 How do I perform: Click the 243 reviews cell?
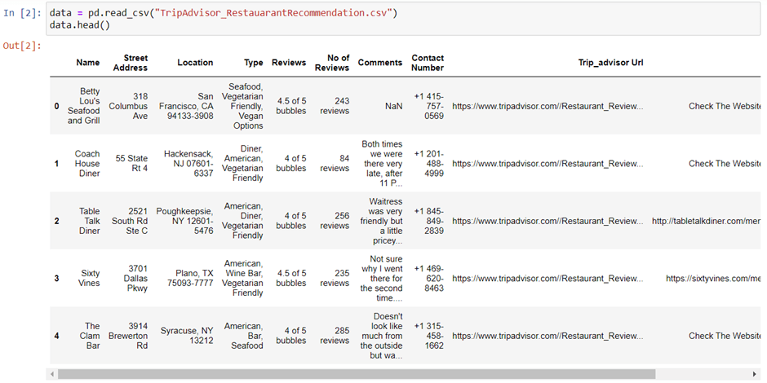(x=335, y=106)
